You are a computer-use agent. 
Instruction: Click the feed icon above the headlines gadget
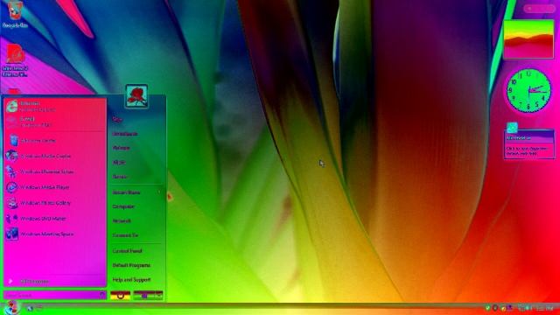click(512, 127)
